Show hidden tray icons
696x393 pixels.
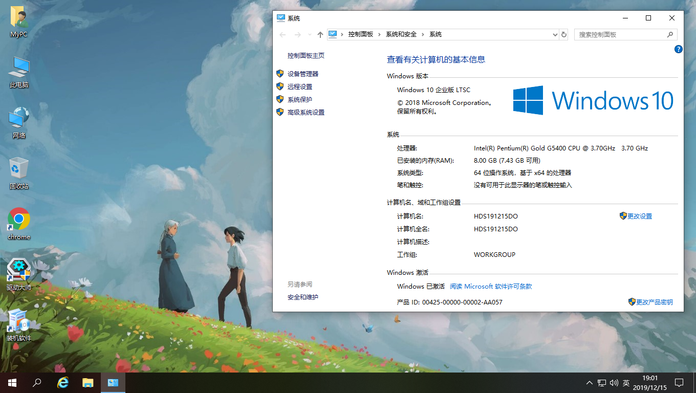[x=589, y=382]
